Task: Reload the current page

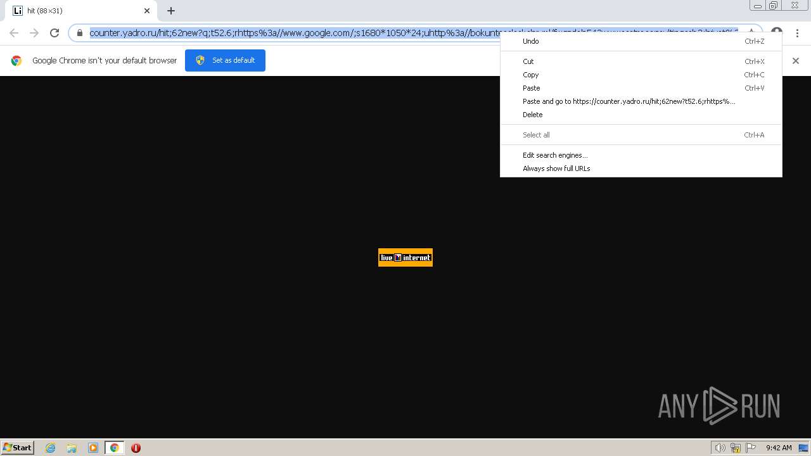Action: pyautogui.click(x=54, y=33)
